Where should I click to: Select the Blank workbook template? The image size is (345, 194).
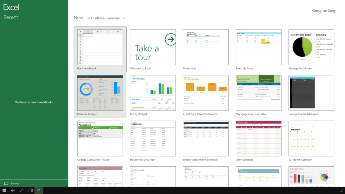click(100, 47)
